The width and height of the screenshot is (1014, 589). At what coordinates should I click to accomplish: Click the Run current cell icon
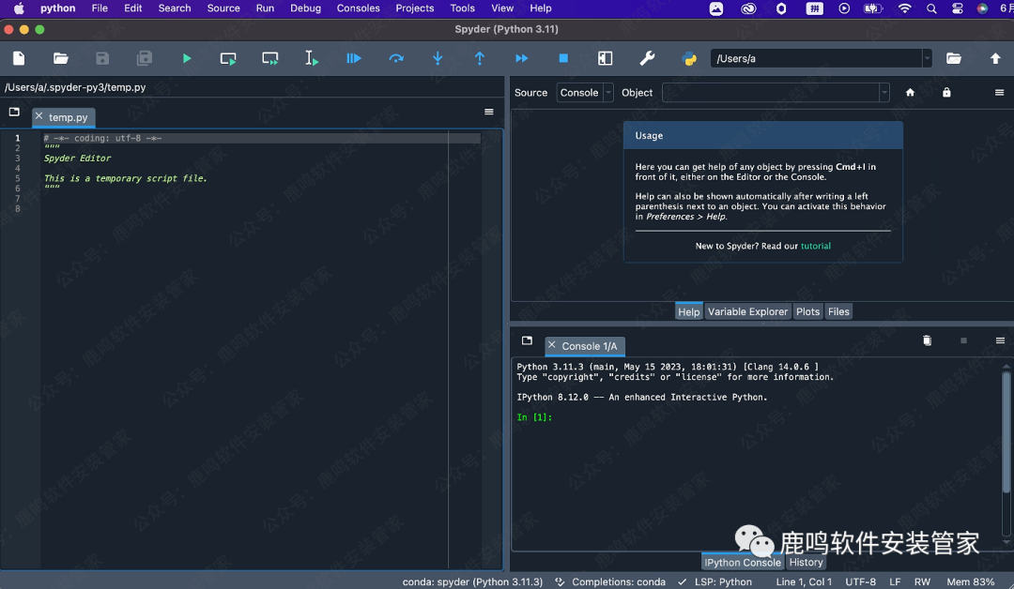tap(228, 58)
